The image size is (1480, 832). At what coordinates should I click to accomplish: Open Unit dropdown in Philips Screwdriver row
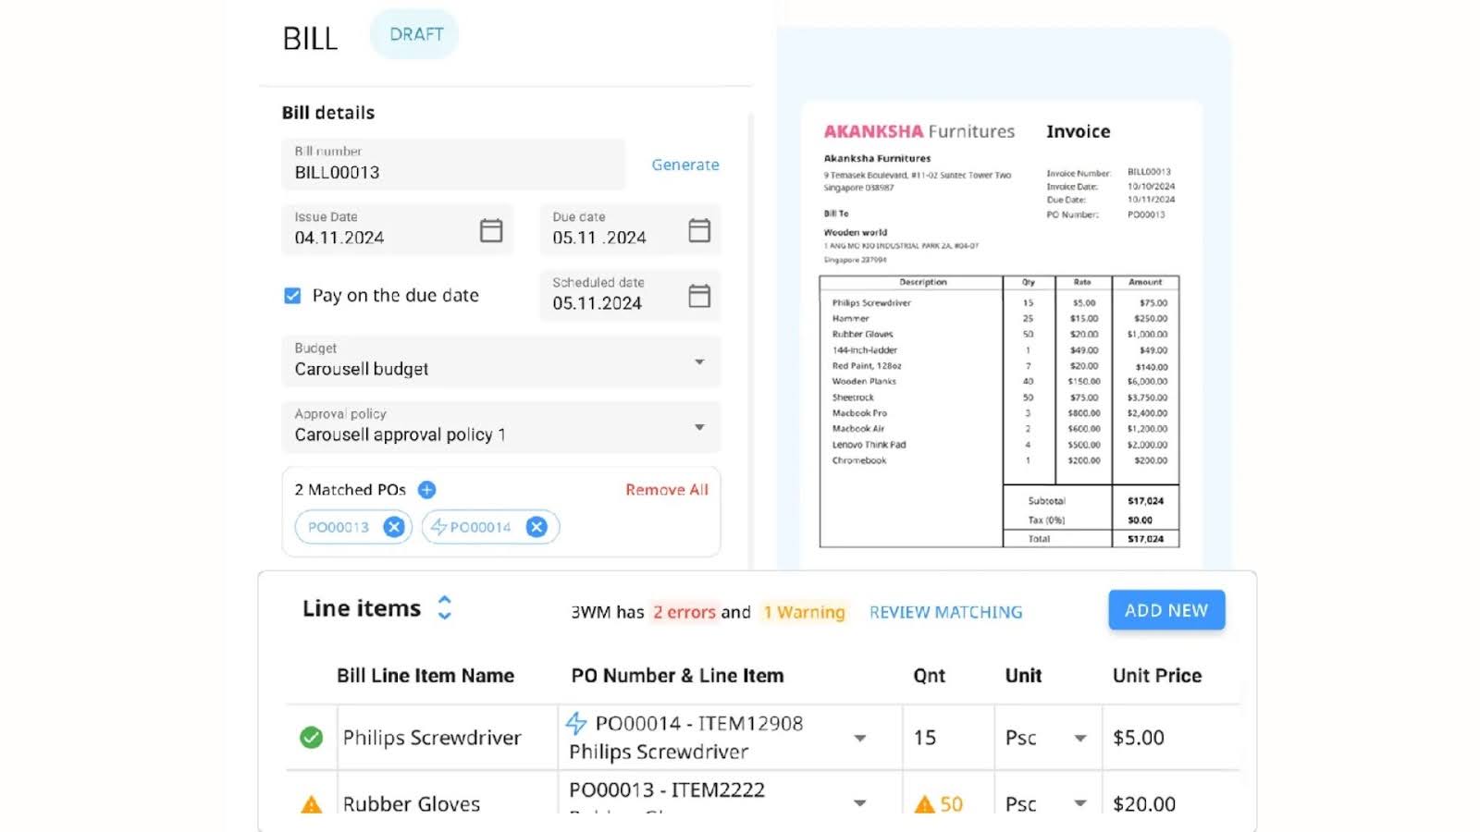click(x=1079, y=738)
